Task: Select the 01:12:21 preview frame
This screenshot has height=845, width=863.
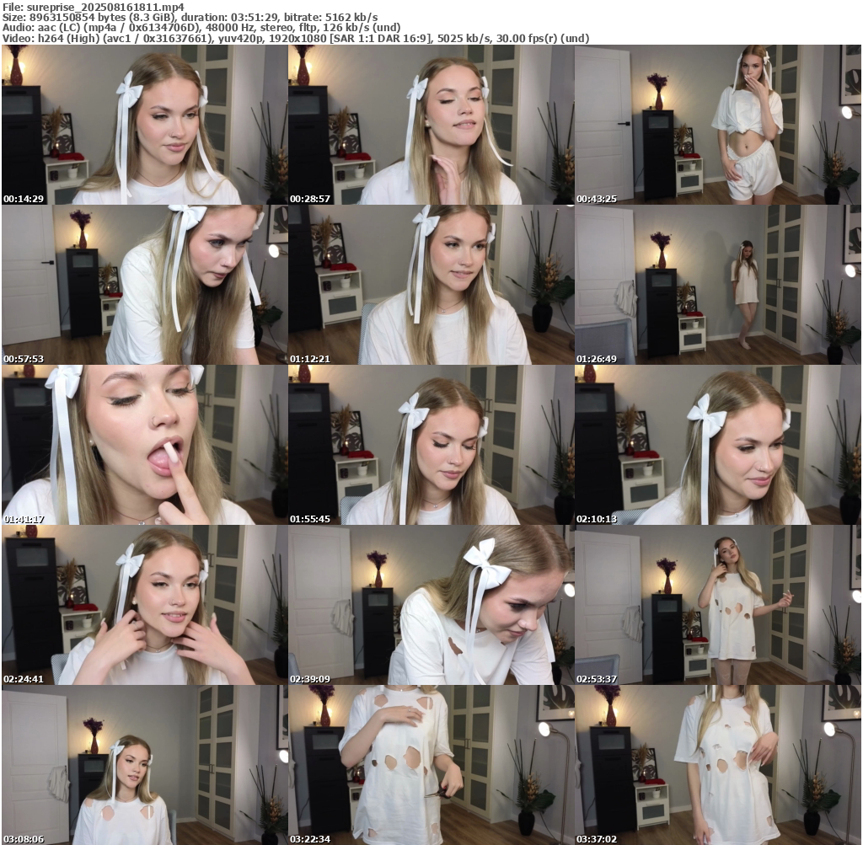Action: (x=431, y=285)
